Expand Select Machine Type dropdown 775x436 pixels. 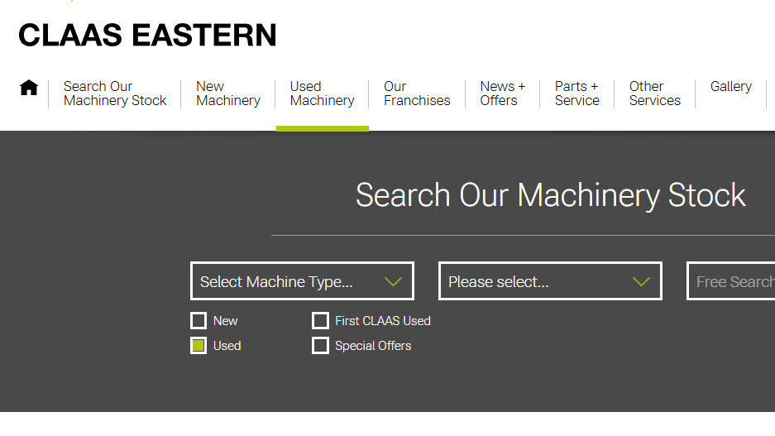click(x=302, y=280)
